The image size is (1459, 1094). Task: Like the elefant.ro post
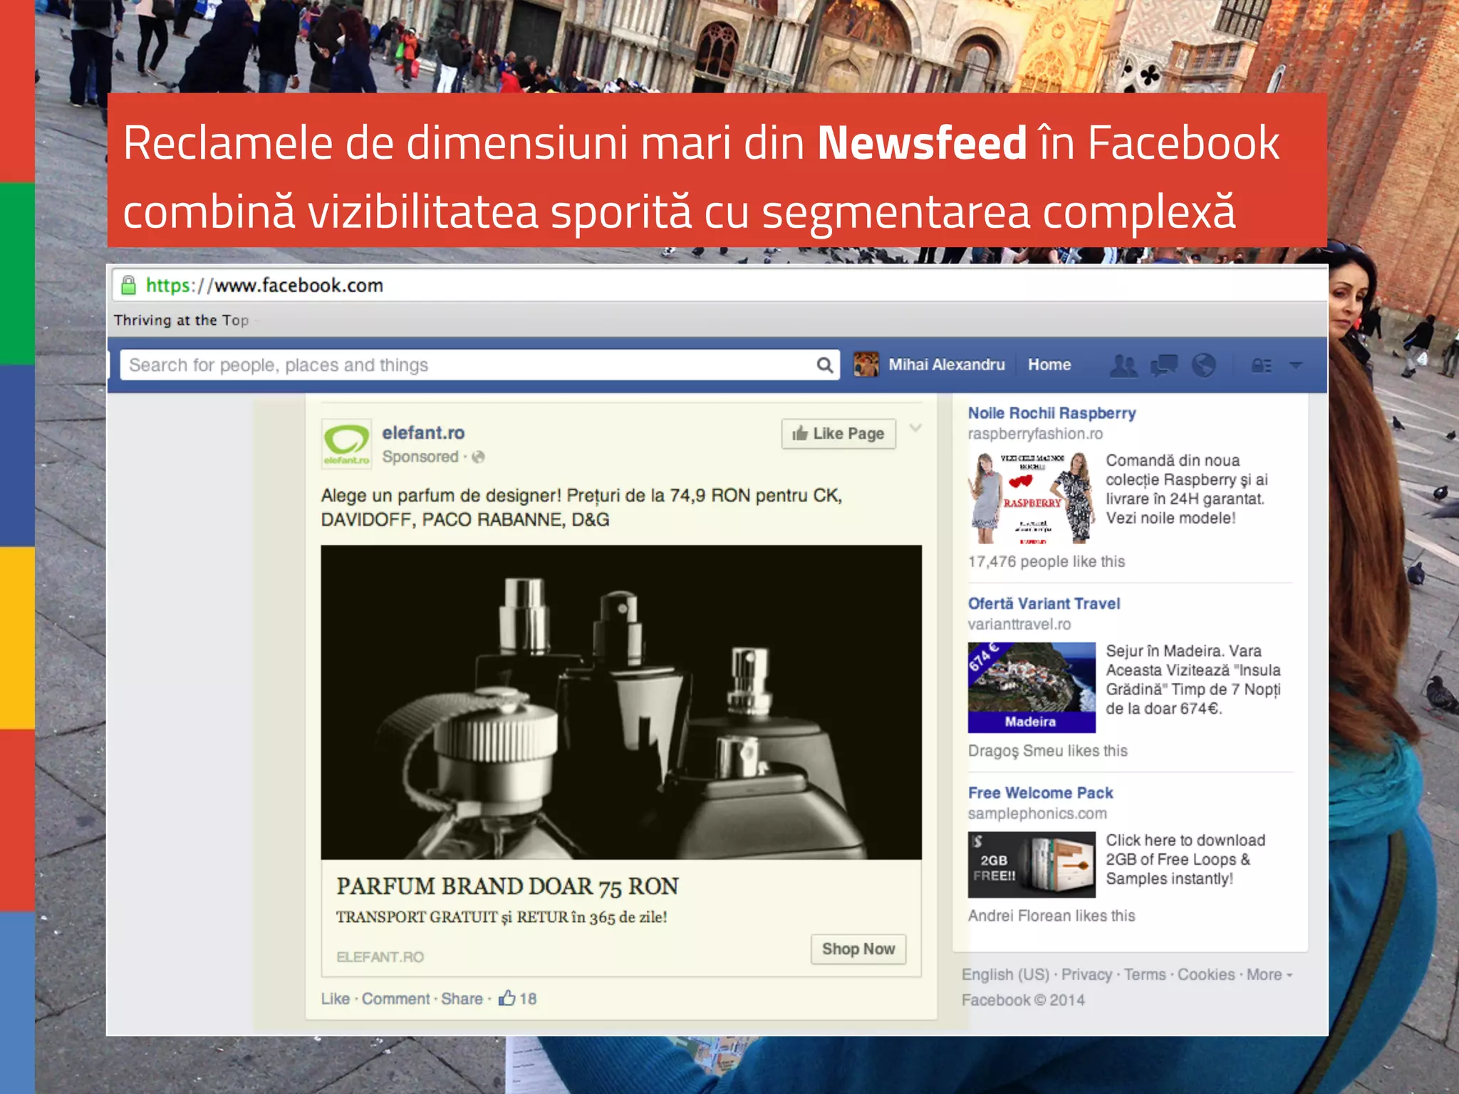tap(335, 999)
